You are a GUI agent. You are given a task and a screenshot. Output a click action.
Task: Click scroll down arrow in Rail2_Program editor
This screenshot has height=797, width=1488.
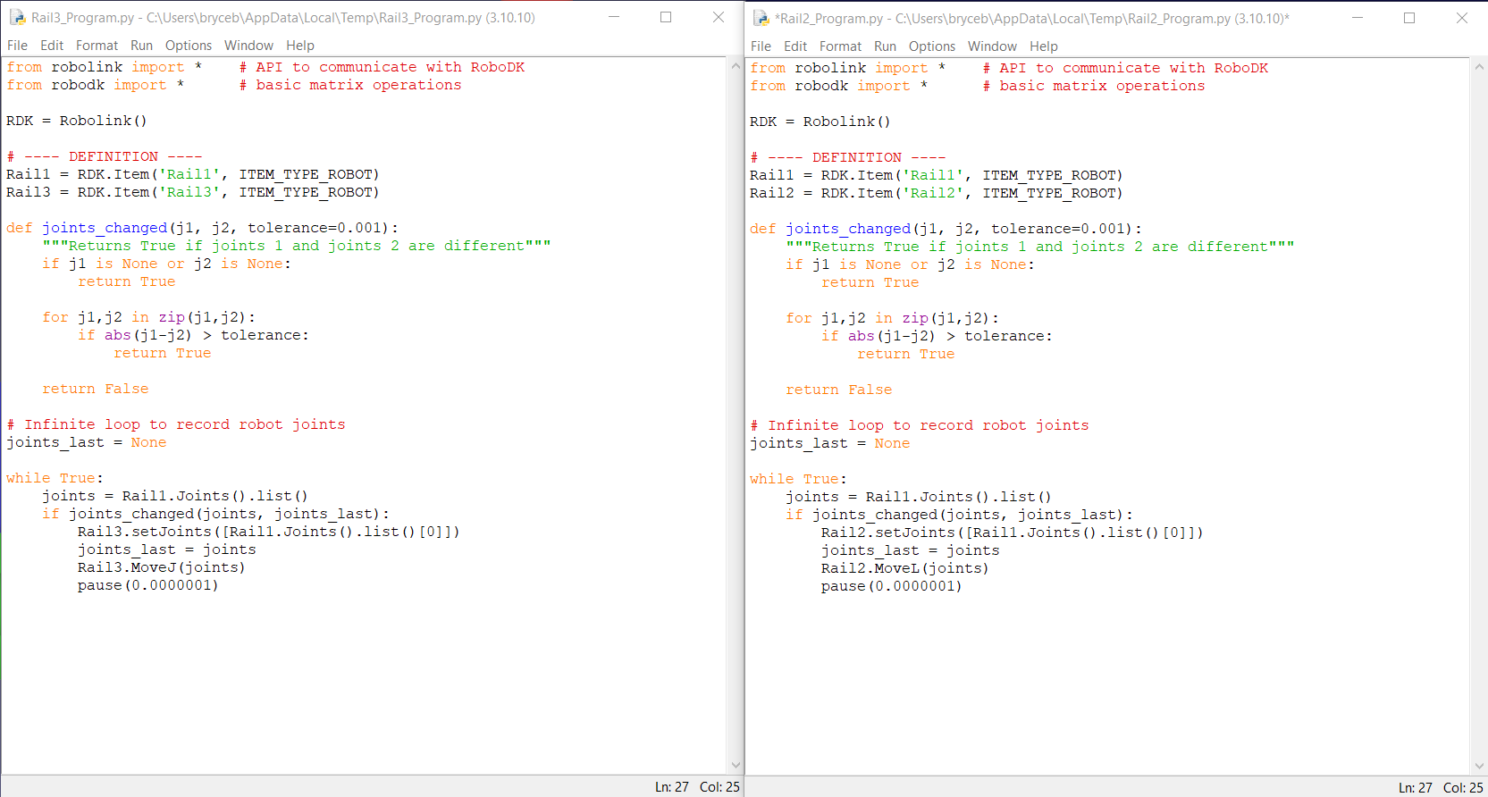(1479, 766)
